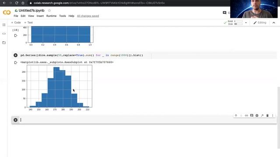Click the browser forward arrow

10,3
